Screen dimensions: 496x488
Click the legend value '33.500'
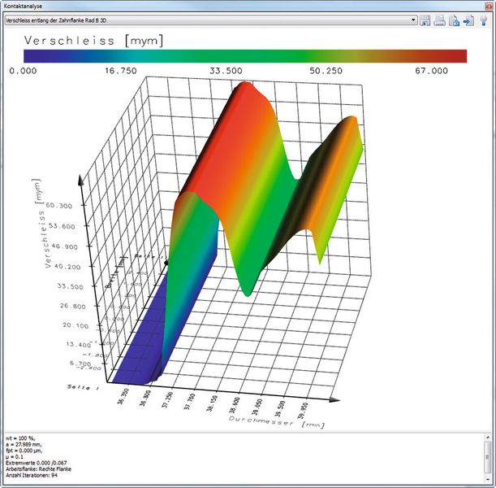pos(226,71)
